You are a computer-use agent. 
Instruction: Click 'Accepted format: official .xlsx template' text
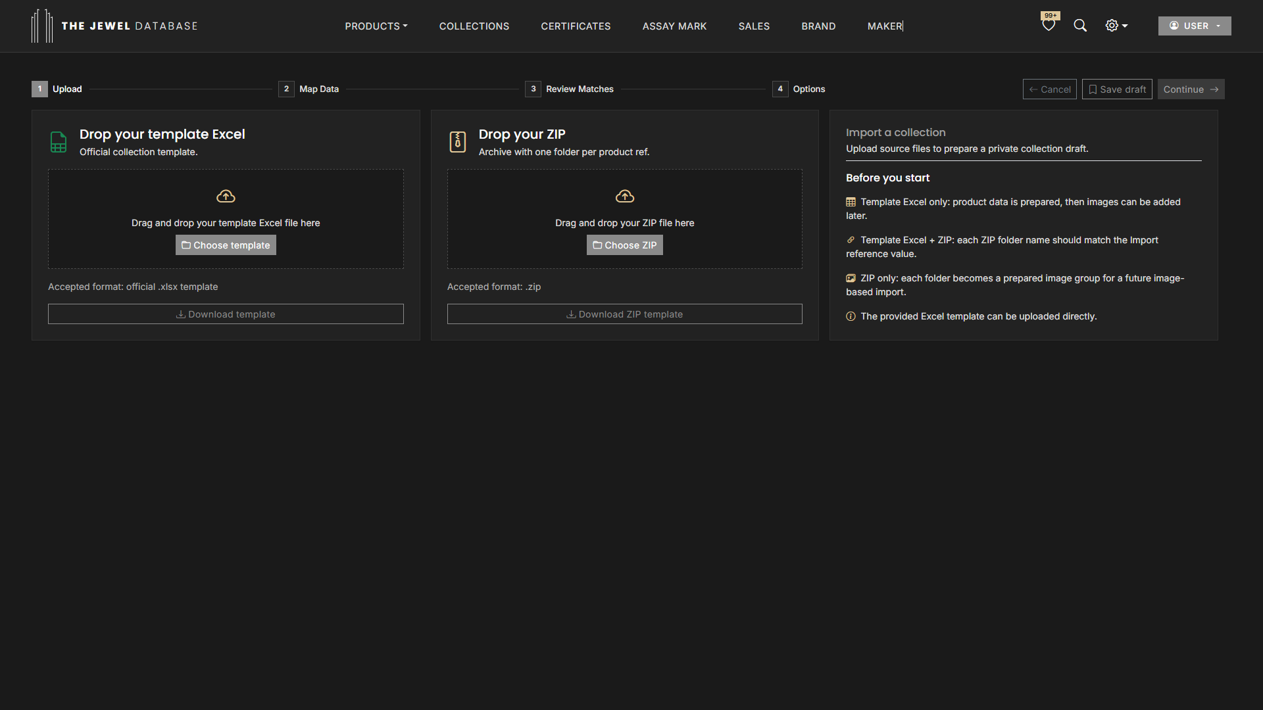click(133, 287)
